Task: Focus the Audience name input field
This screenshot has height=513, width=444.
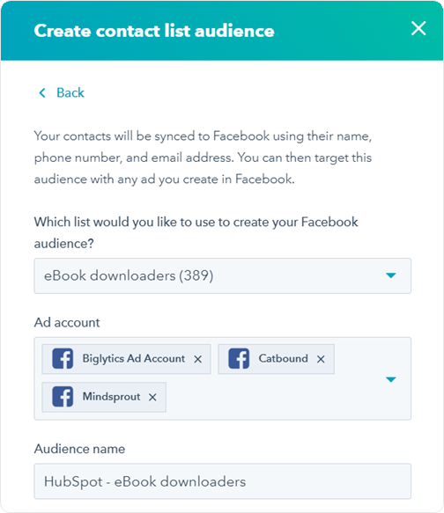Action: pos(223,481)
